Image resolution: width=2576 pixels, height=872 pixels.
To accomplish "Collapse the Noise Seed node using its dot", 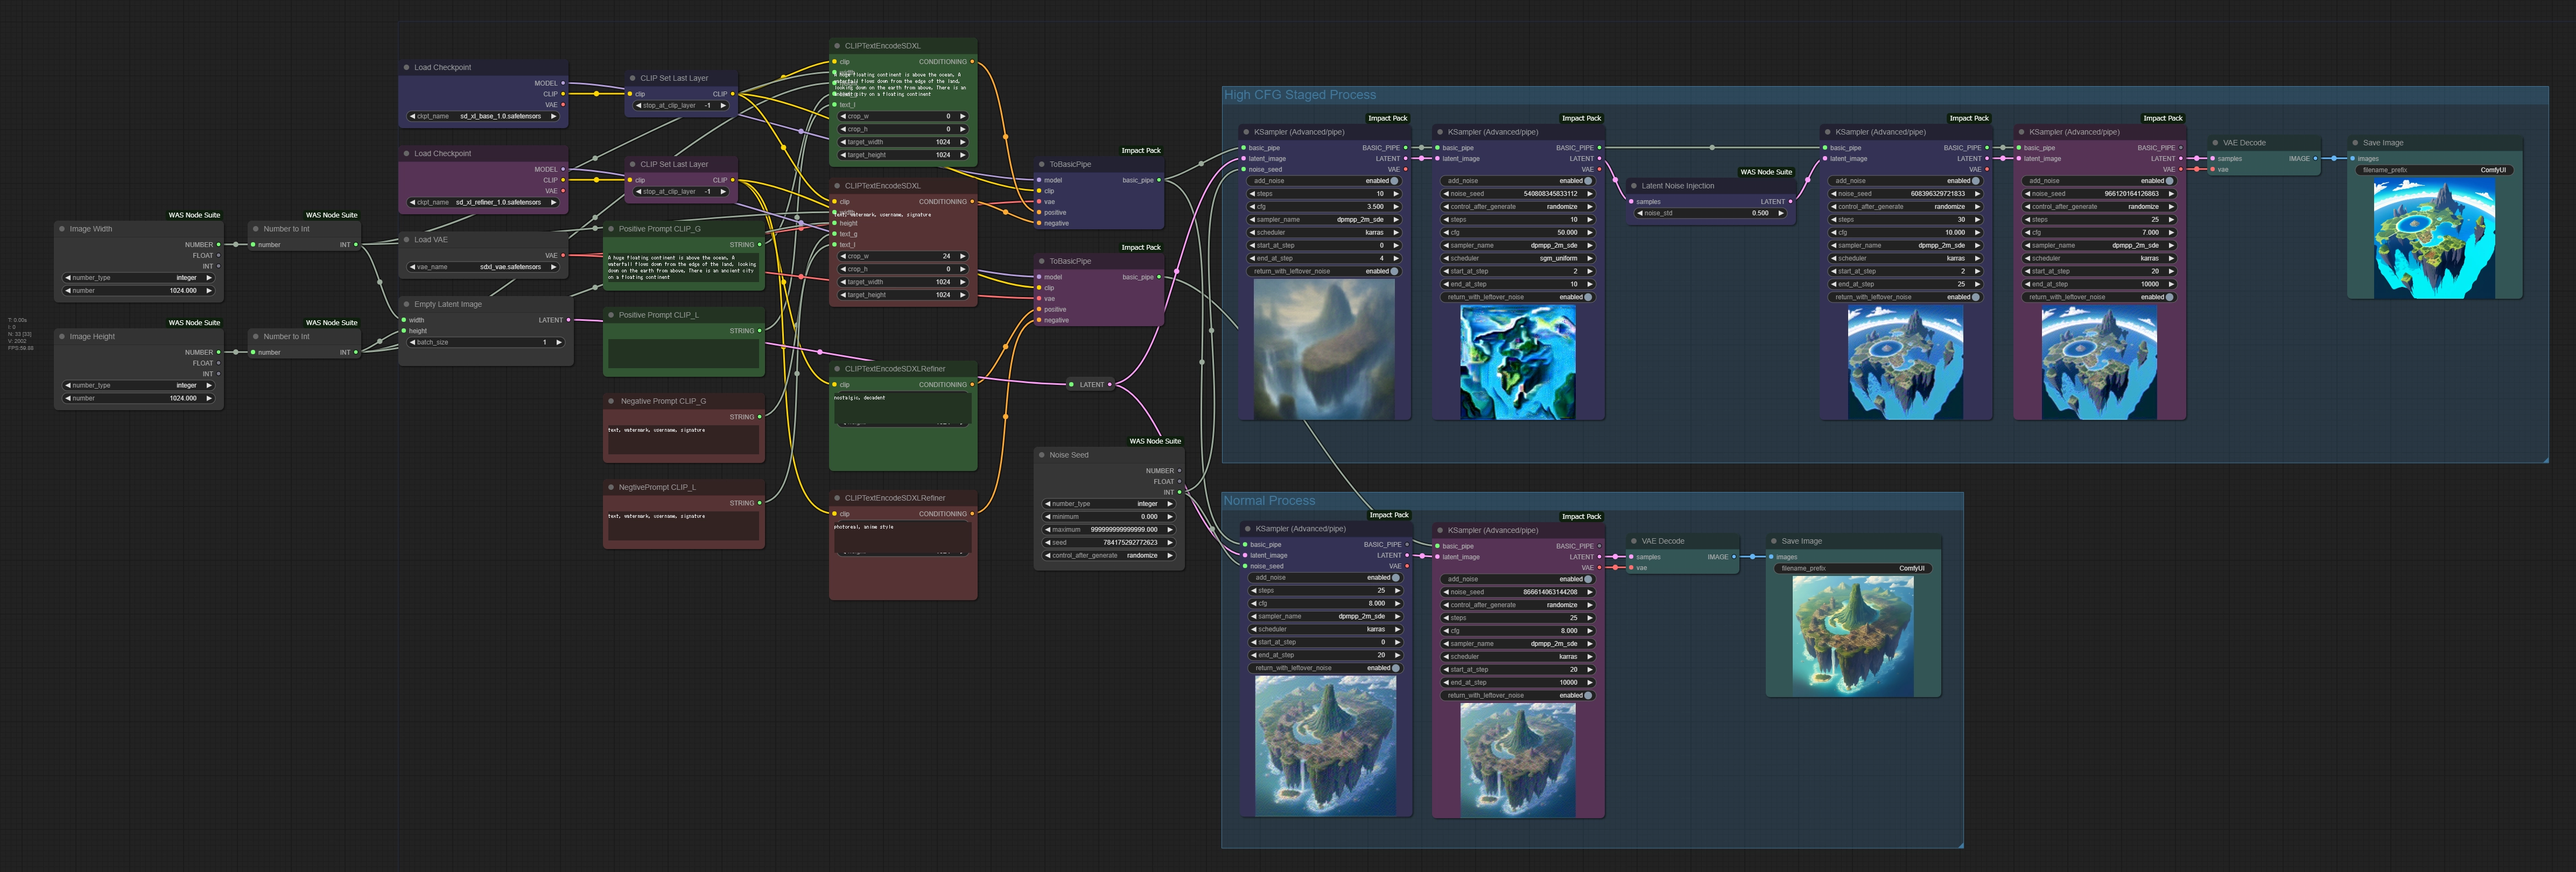I will (1041, 455).
